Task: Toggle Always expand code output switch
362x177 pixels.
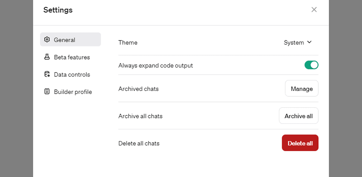Action: click(311, 65)
